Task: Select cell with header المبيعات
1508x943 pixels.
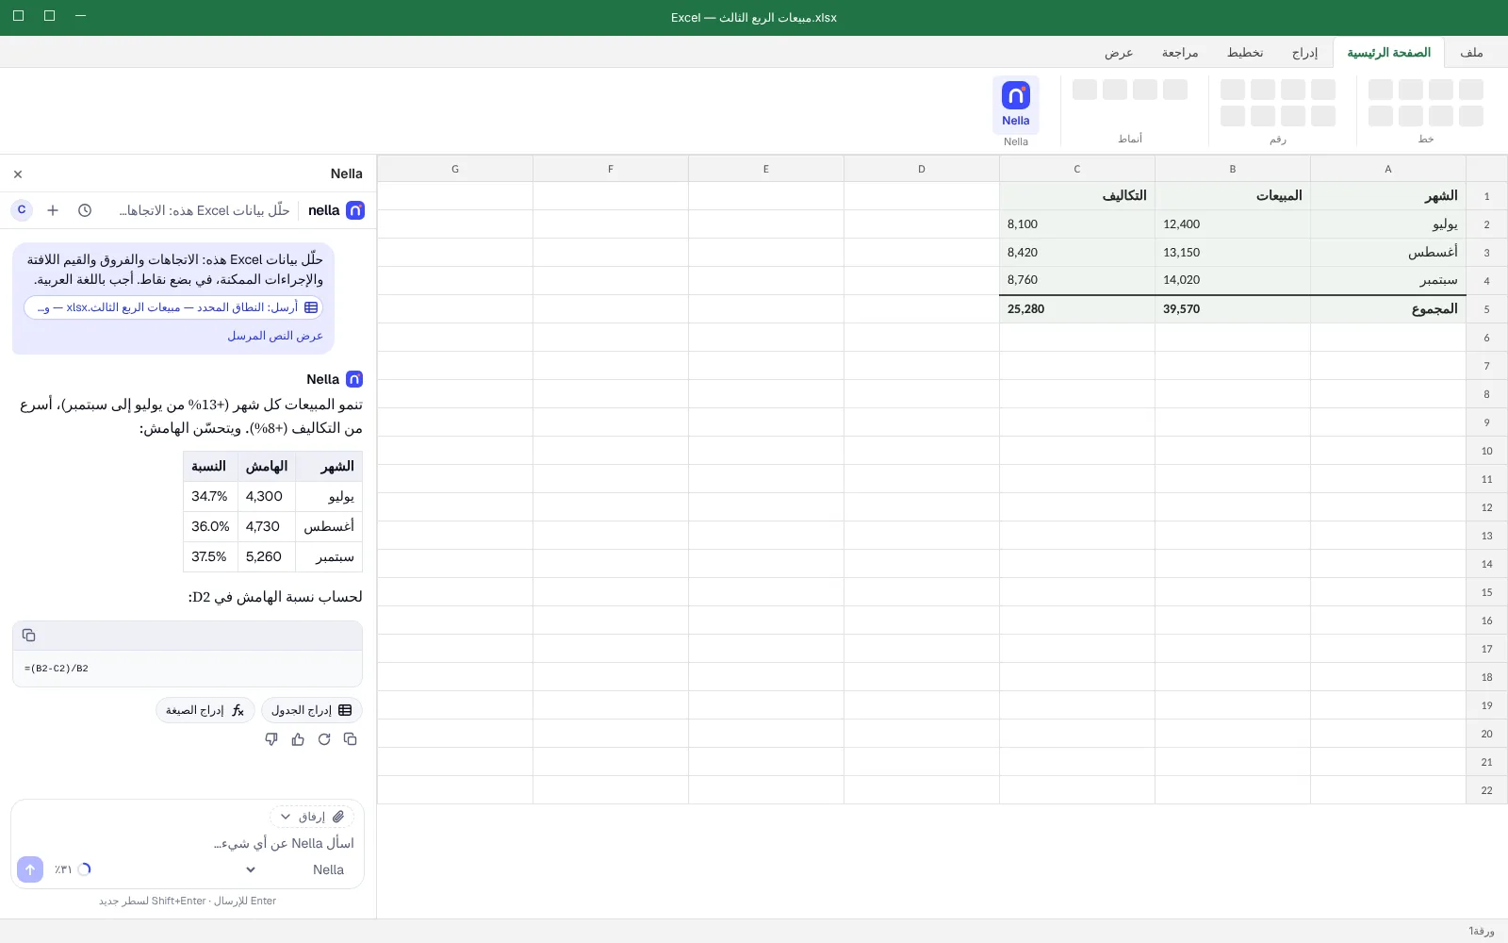Action: [1233, 196]
